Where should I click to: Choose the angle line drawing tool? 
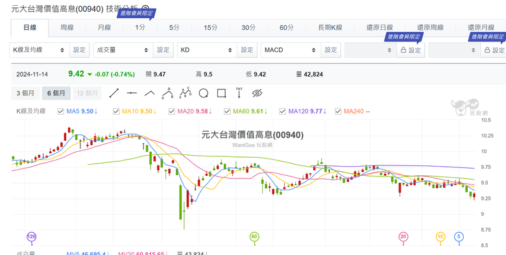click(x=149, y=93)
